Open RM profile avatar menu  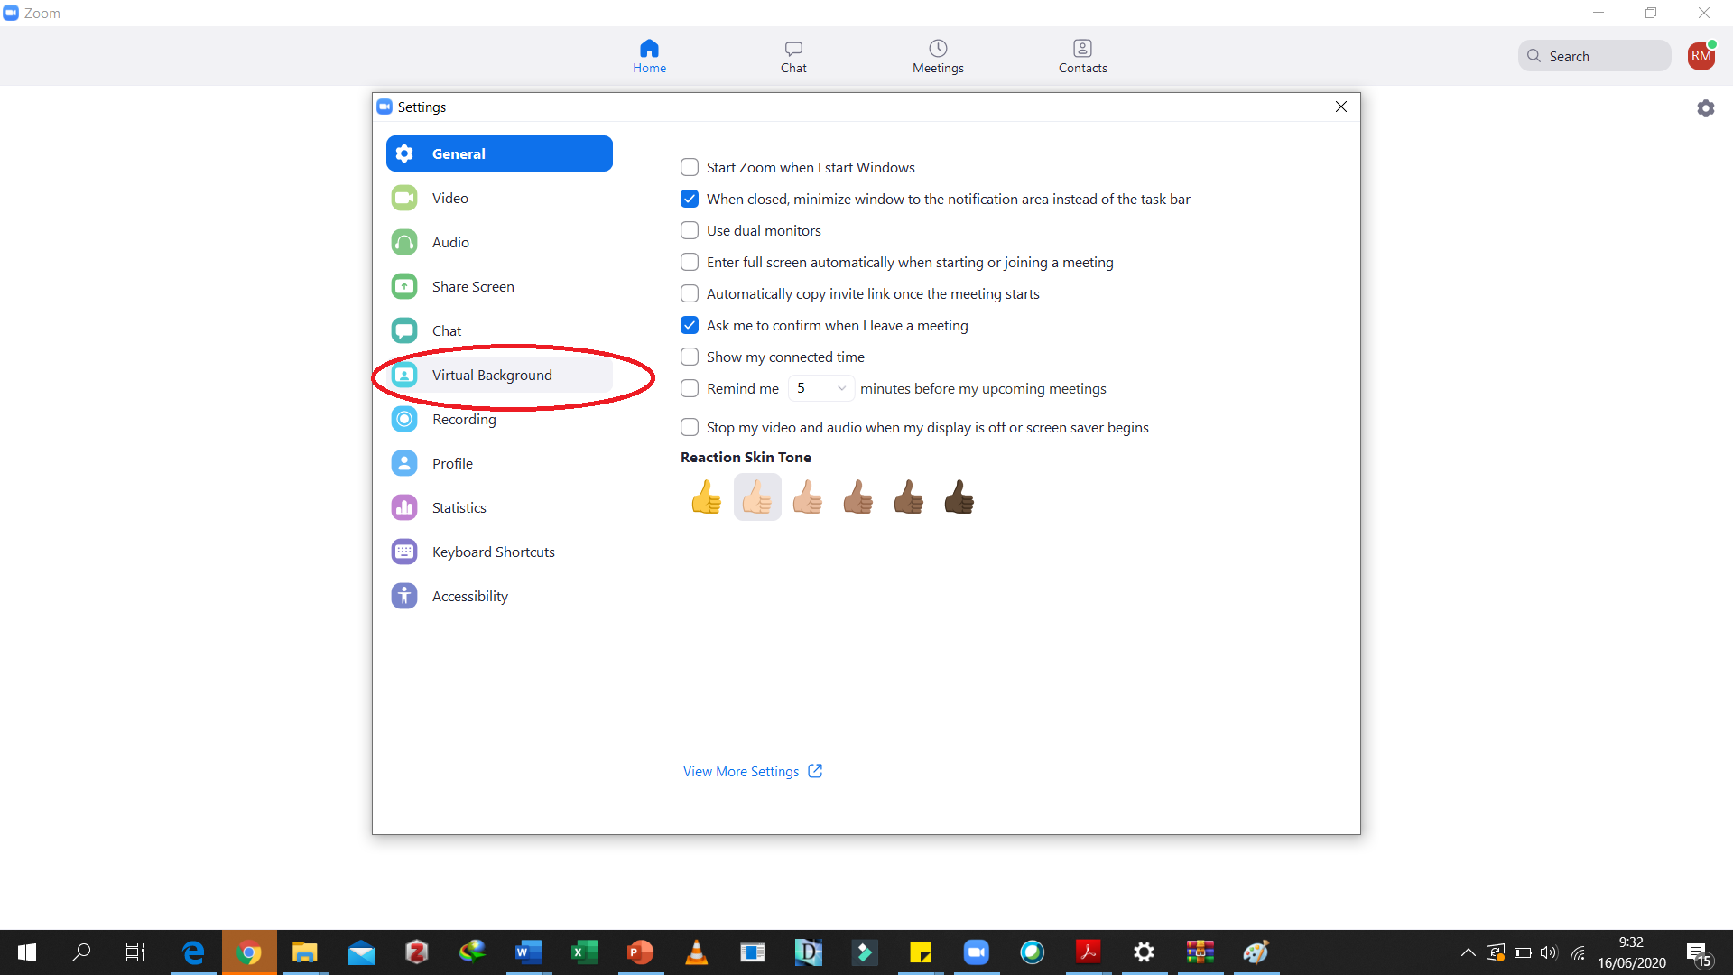[1701, 56]
